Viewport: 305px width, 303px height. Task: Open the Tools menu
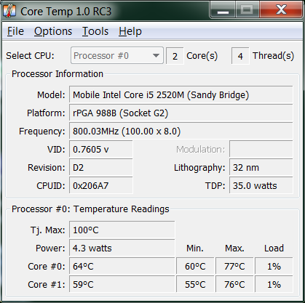[x=95, y=31]
